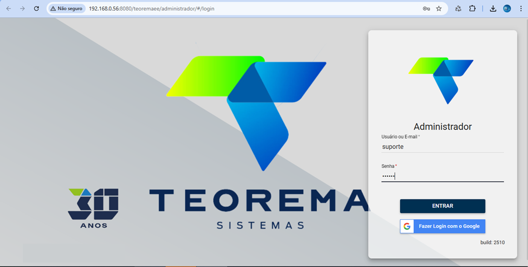Click the Google G icon
Viewport: 528px width, 267px height.
click(407, 226)
